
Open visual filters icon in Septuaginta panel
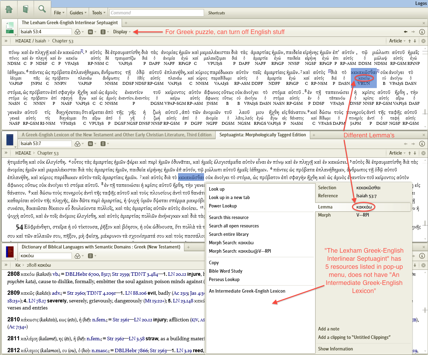coord(78,144)
